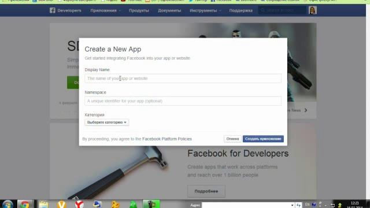Open the yellow V icon in the taskbar

coord(61,204)
